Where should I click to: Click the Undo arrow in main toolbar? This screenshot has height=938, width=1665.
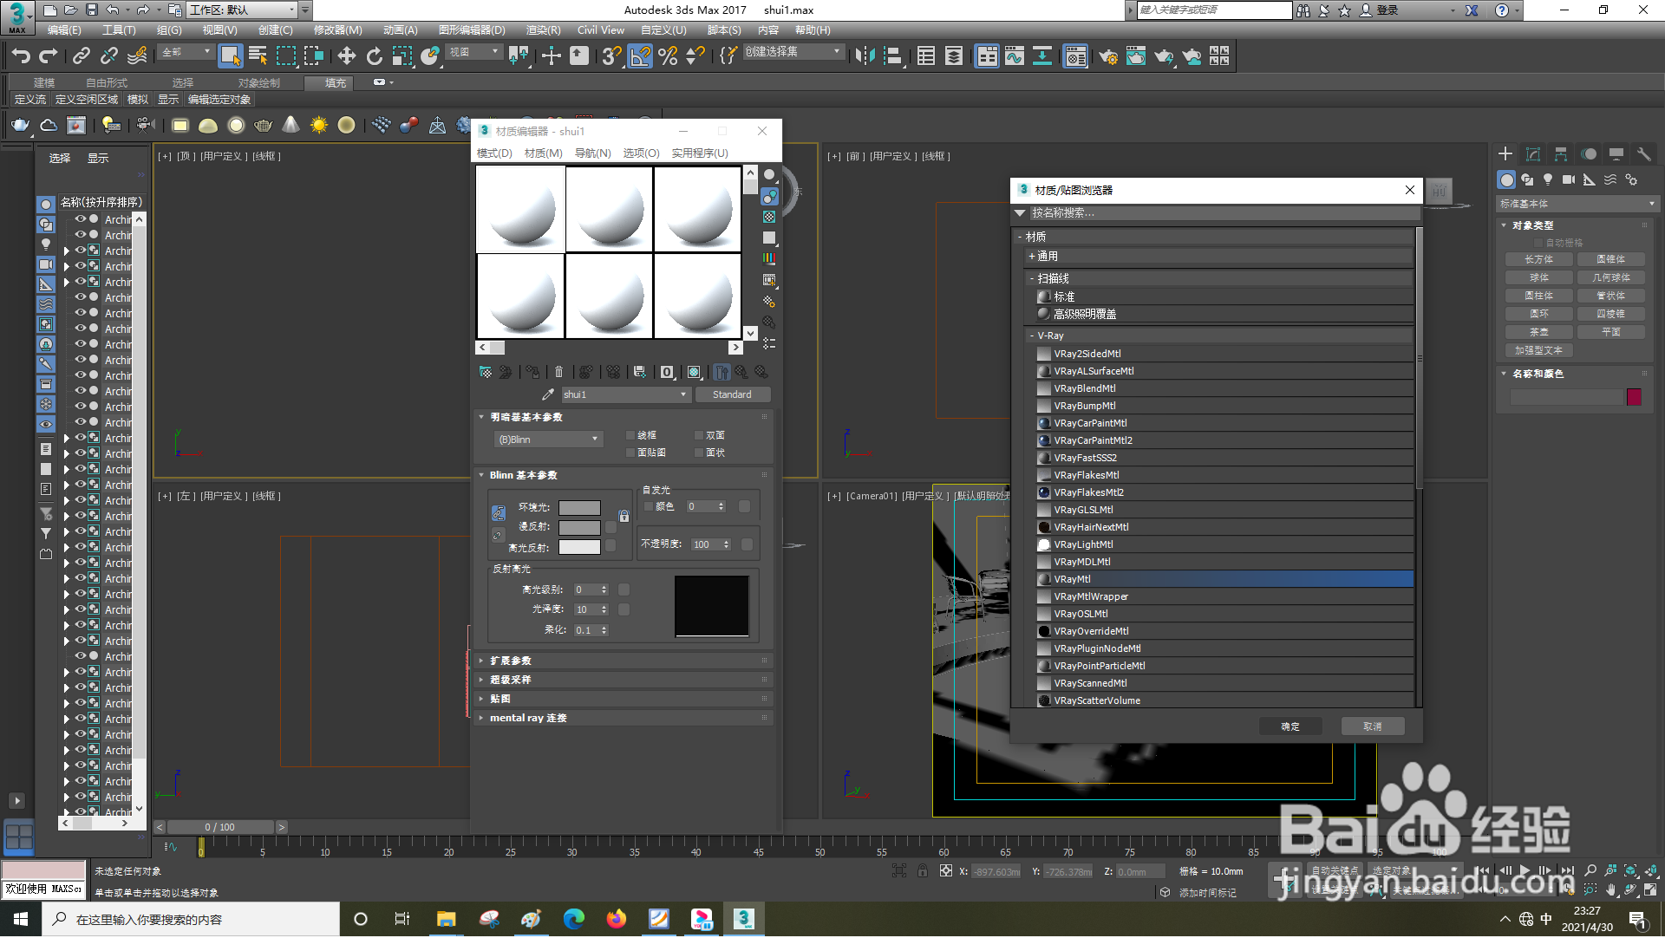pyautogui.click(x=21, y=56)
